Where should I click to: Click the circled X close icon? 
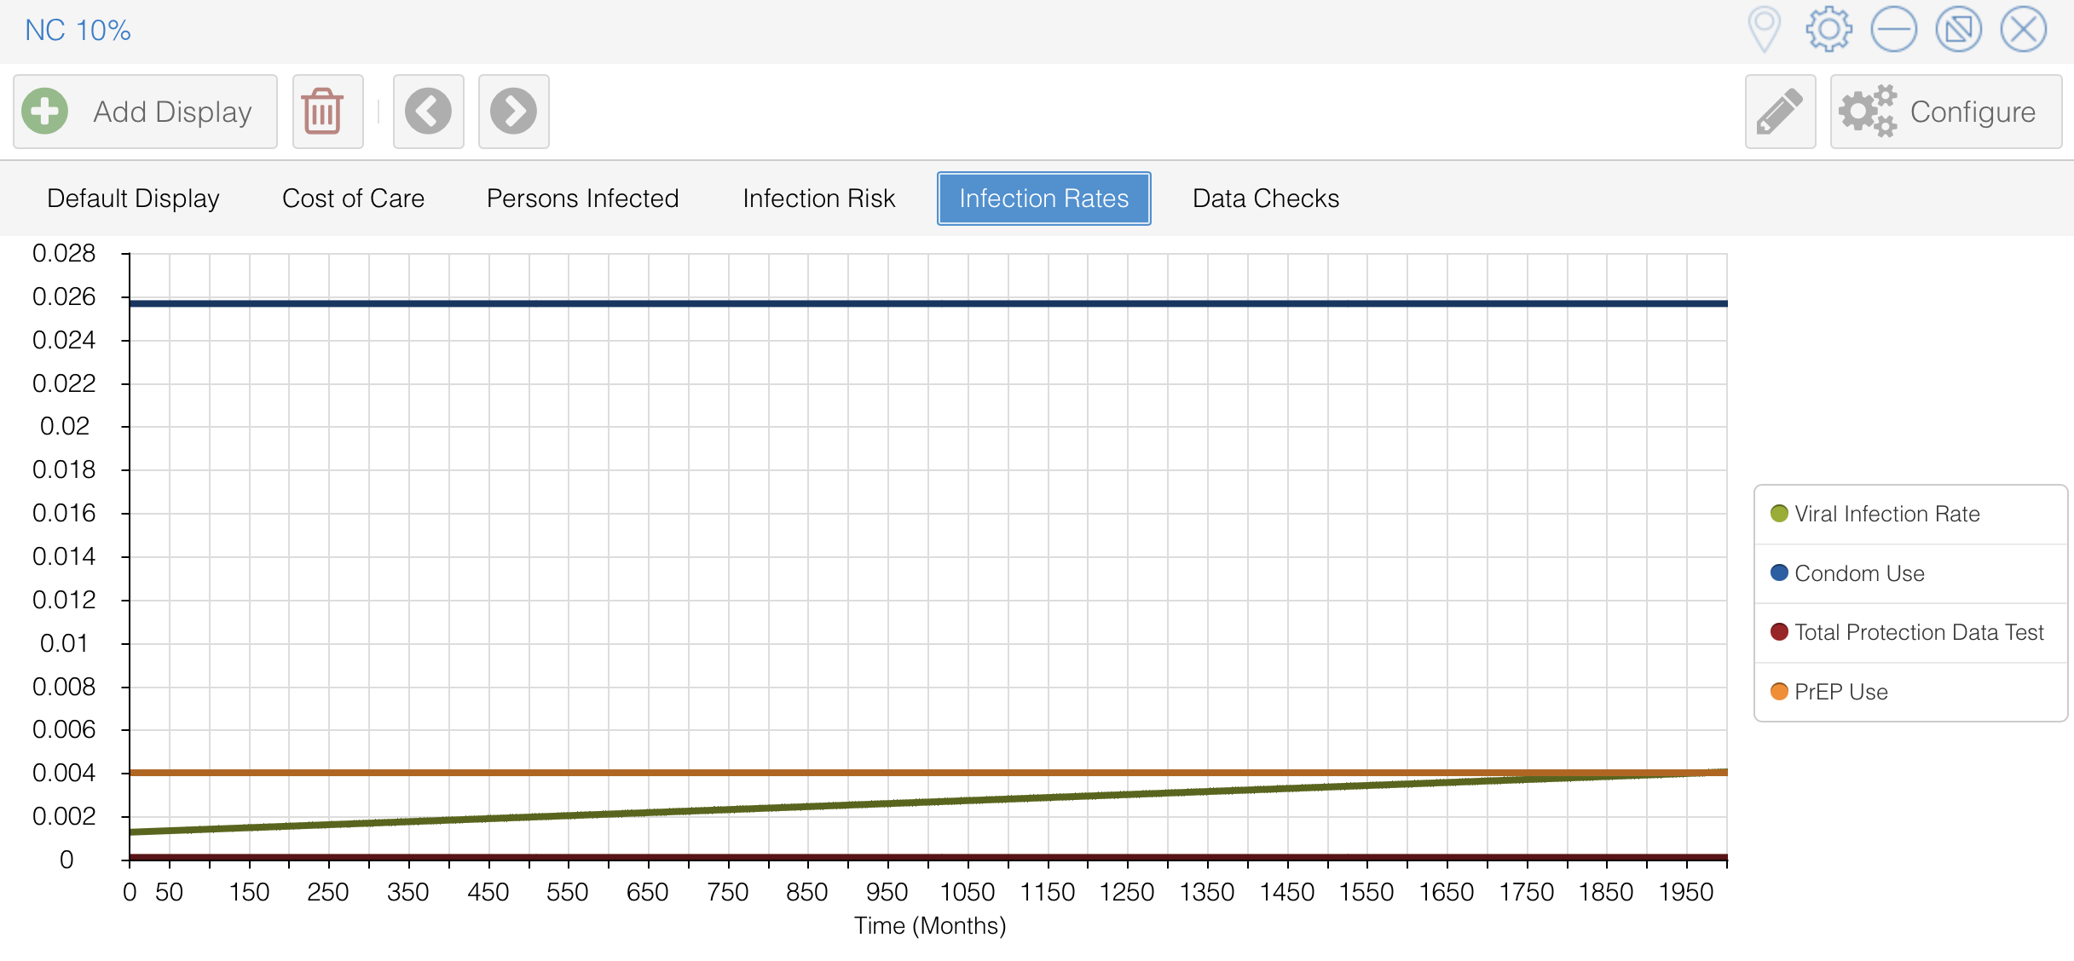pyautogui.click(x=2023, y=30)
